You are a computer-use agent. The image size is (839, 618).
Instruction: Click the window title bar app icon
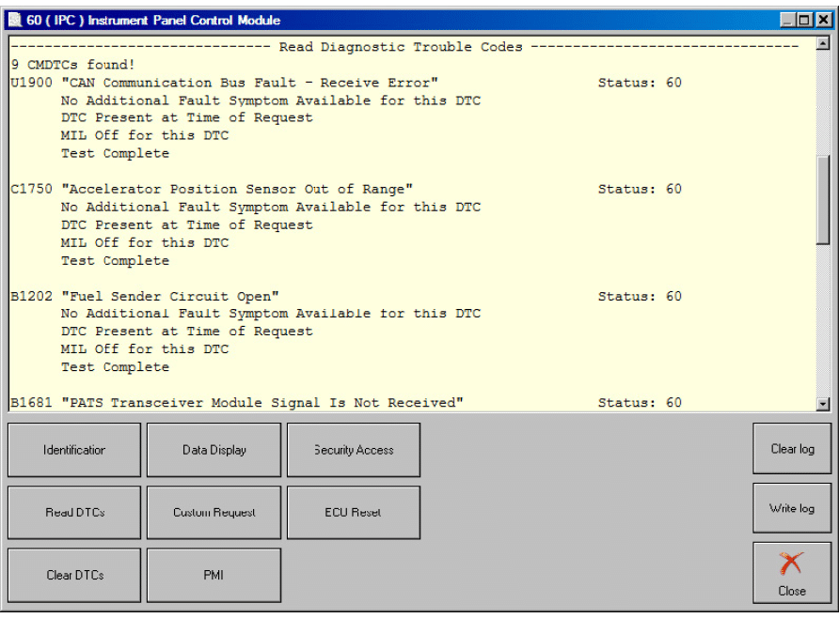pyautogui.click(x=15, y=20)
